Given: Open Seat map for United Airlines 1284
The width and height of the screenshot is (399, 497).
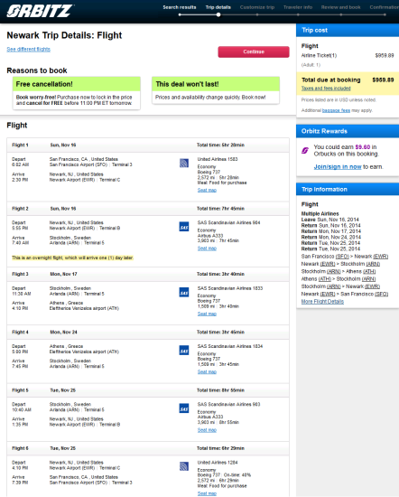Looking at the screenshot, I should pos(207,493).
